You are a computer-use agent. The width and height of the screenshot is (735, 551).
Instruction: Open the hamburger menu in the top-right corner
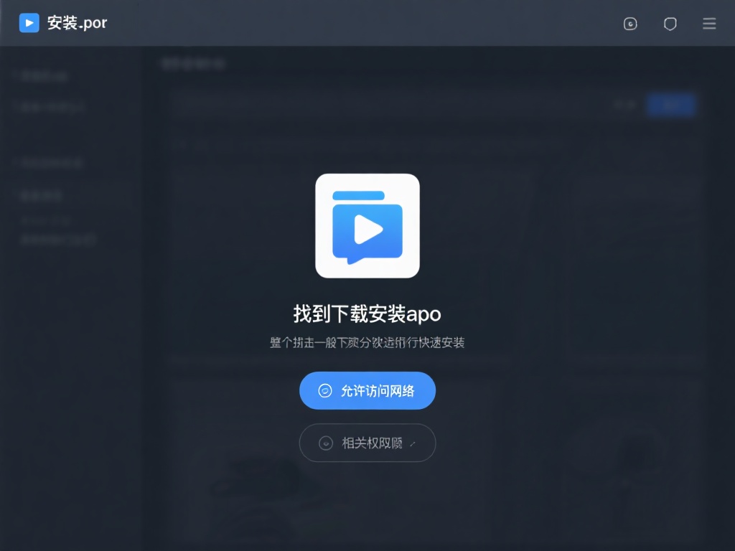pyautogui.click(x=709, y=24)
